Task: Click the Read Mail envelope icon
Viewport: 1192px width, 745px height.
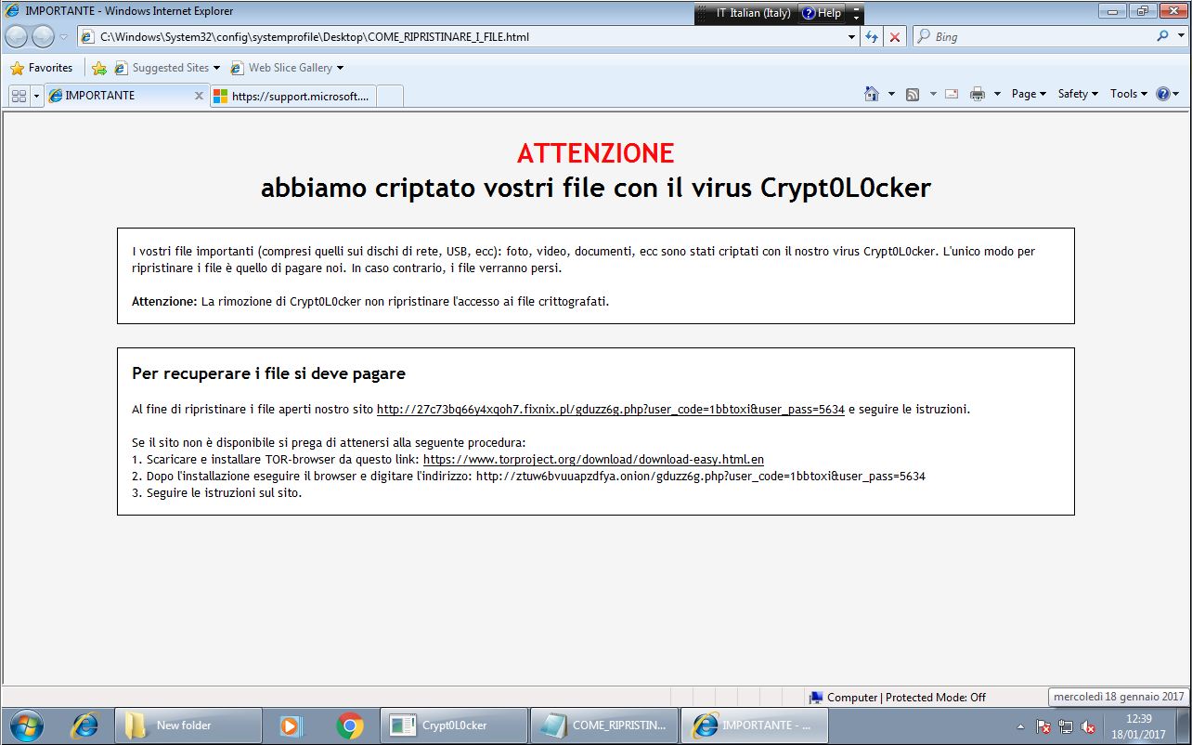Action: (952, 94)
